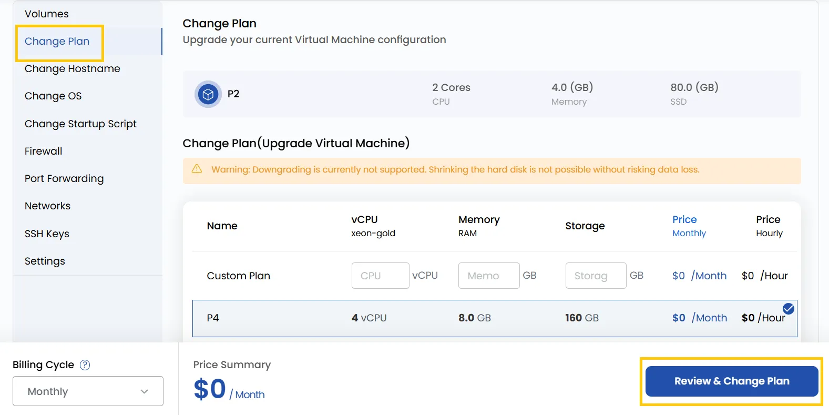Click the Custom Plan Storage input field
The height and width of the screenshot is (415, 829).
pyautogui.click(x=596, y=276)
